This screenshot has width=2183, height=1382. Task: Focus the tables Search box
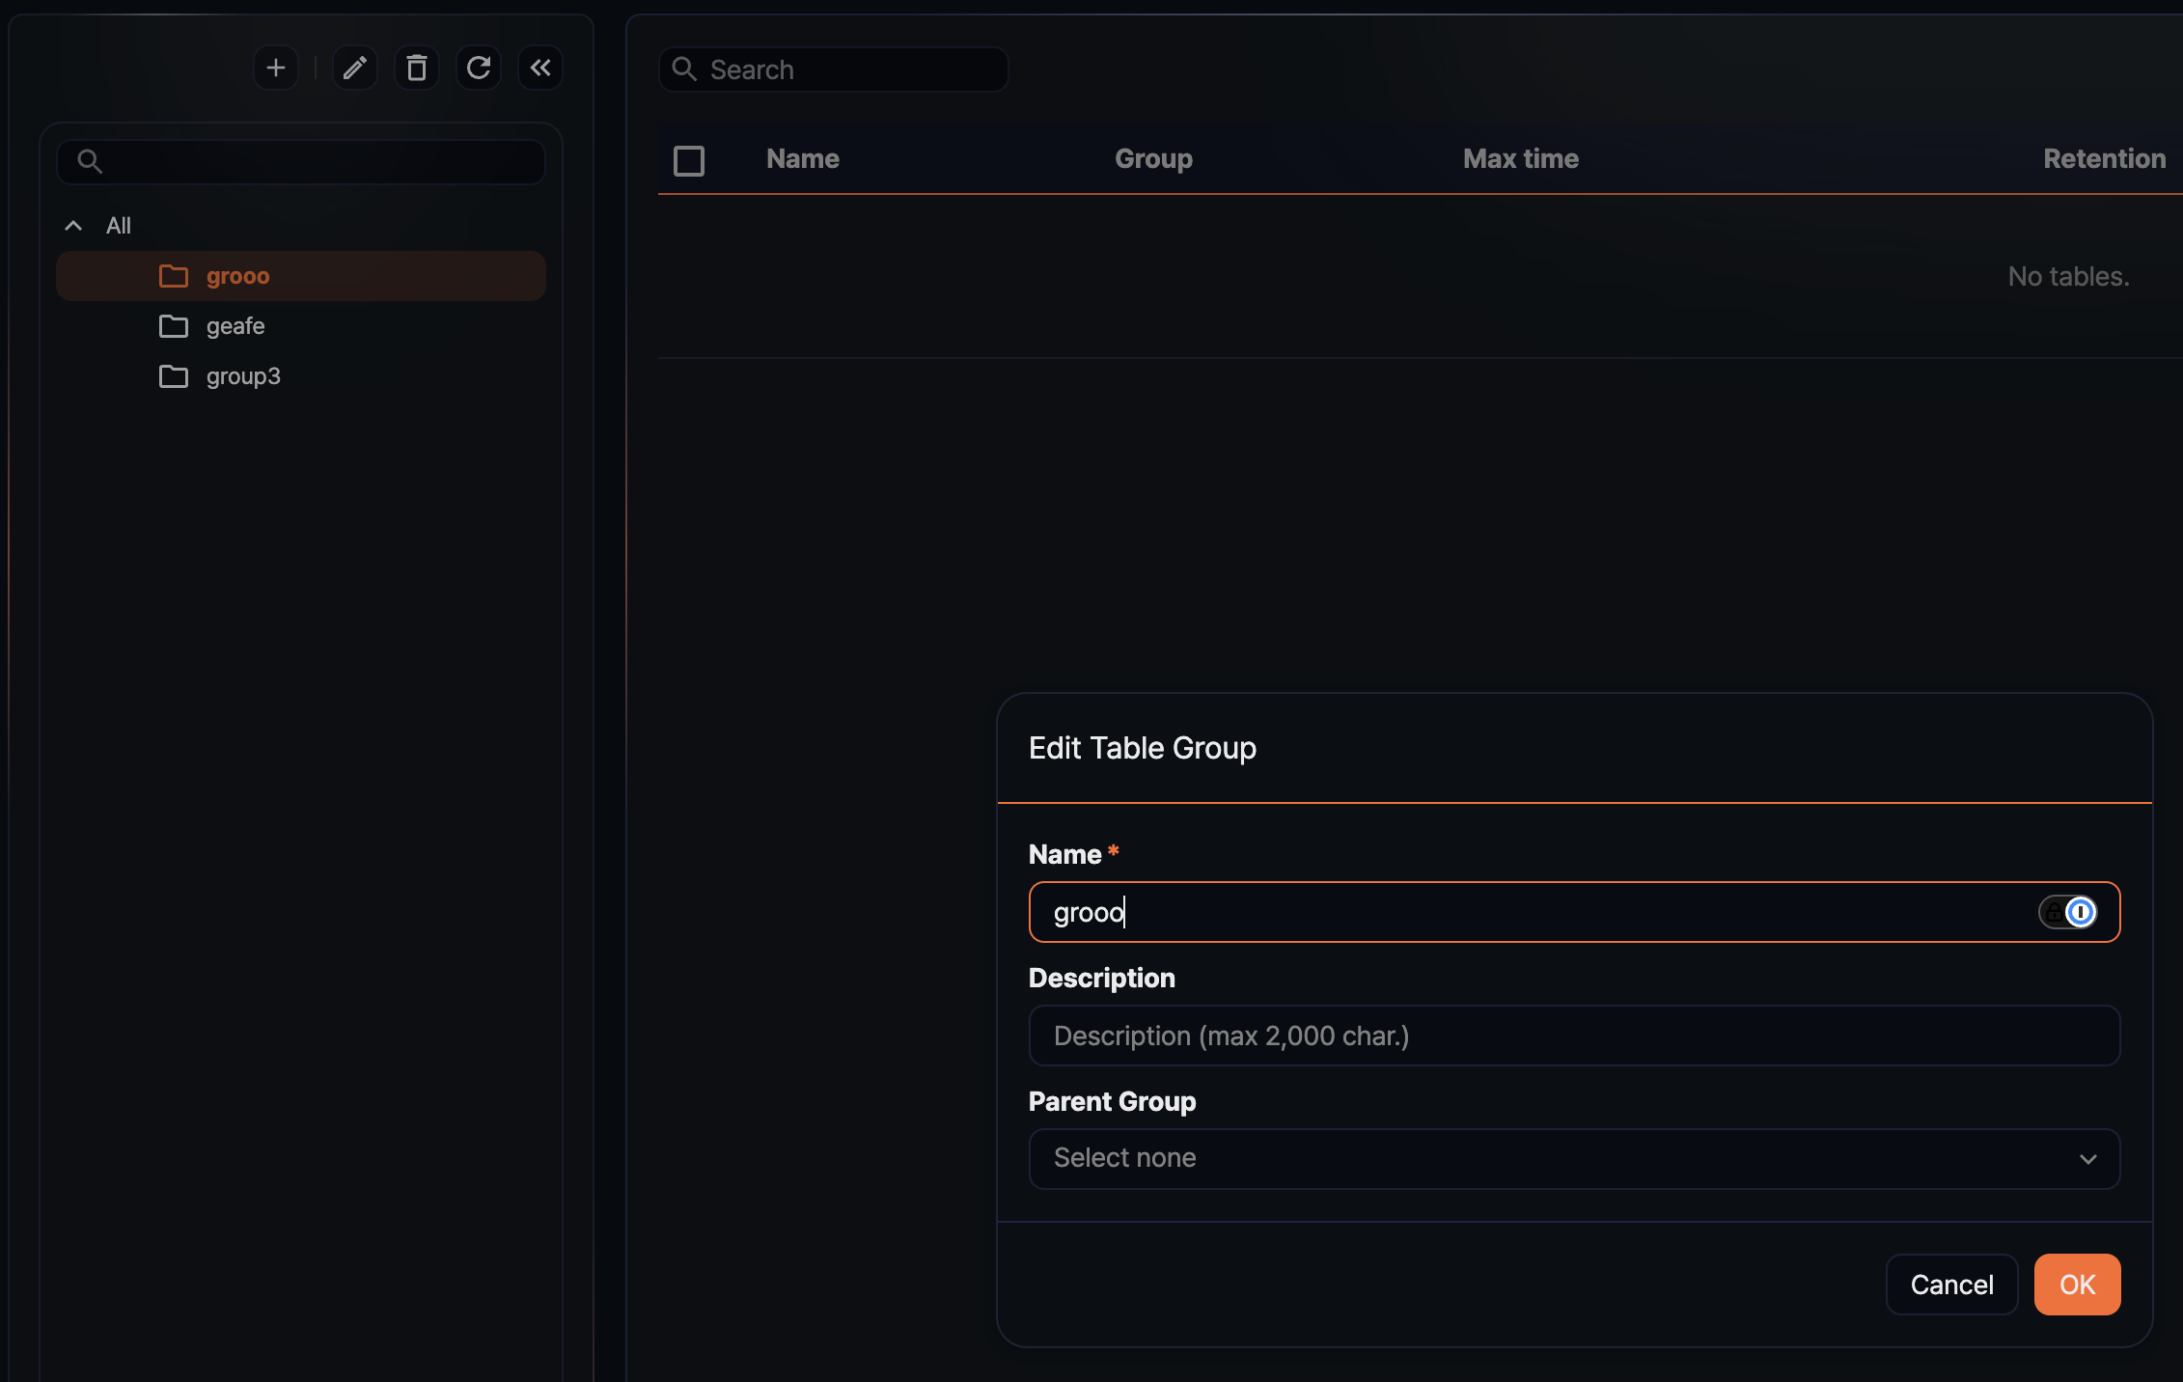pos(849,69)
